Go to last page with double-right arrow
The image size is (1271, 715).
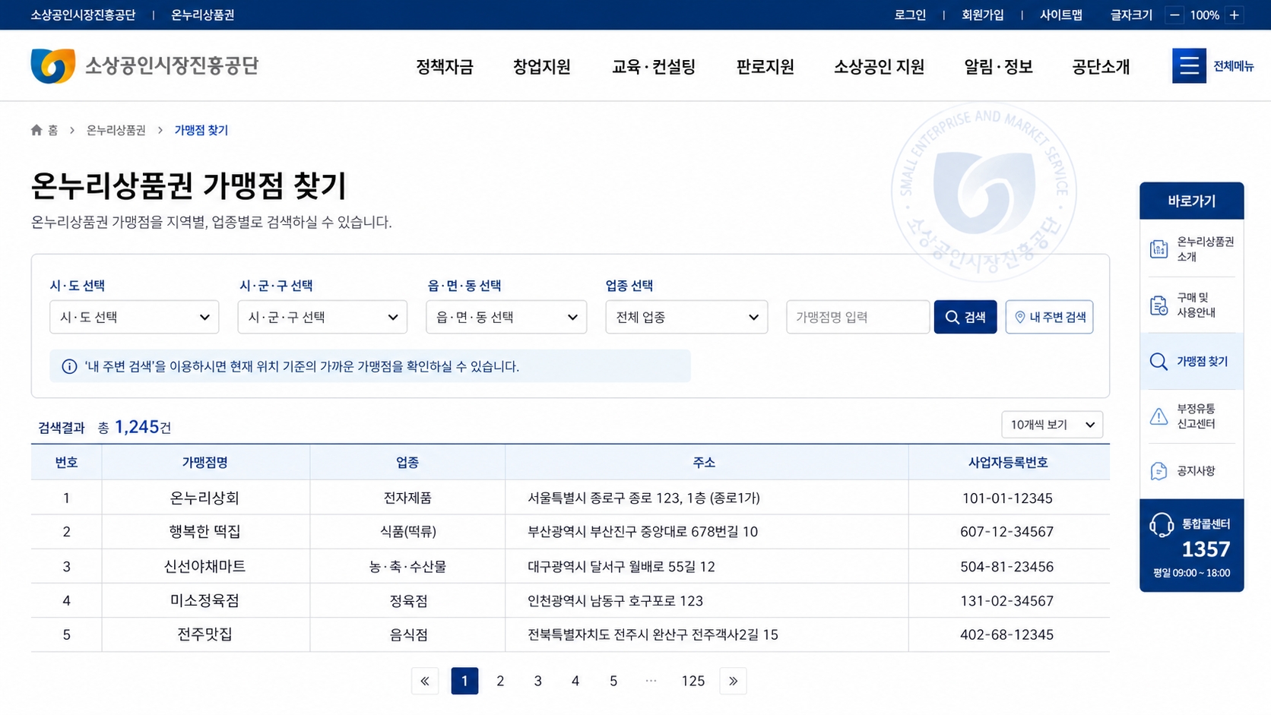click(x=733, y=681)
